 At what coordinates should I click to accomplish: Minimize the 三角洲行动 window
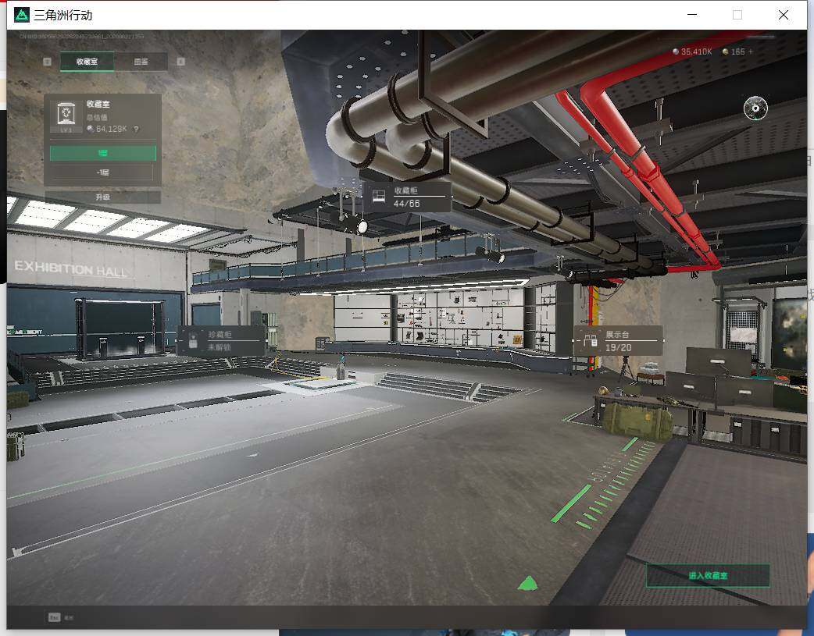pyautogui.click(x=692, y=15)
